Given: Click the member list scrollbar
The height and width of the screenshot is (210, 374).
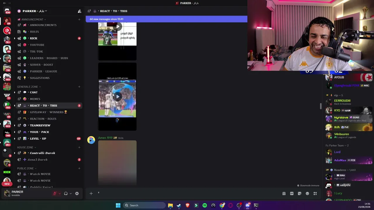Looking at the screenshot, I should [321, 106].
